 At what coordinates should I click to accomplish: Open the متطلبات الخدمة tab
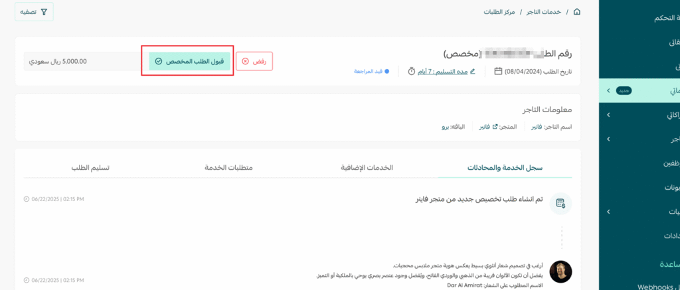[229, 167]
